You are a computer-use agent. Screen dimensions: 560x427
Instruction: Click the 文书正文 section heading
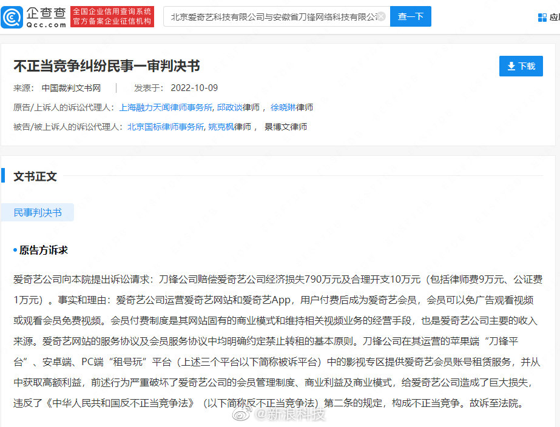point(35,177)
